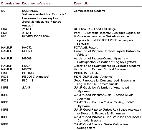Click the line 'Human and Veterinary Use:'
Screen dimensions: 142x130
click(x=41, y=18)
